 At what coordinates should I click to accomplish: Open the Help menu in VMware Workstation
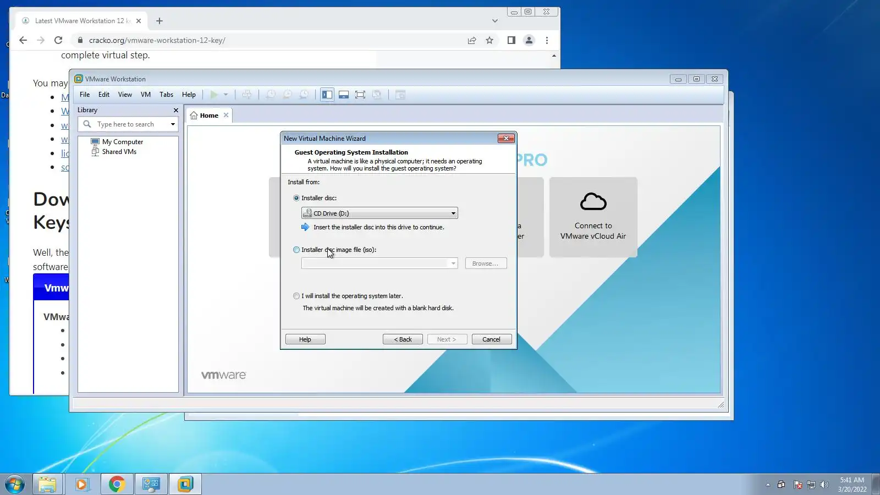189,95
